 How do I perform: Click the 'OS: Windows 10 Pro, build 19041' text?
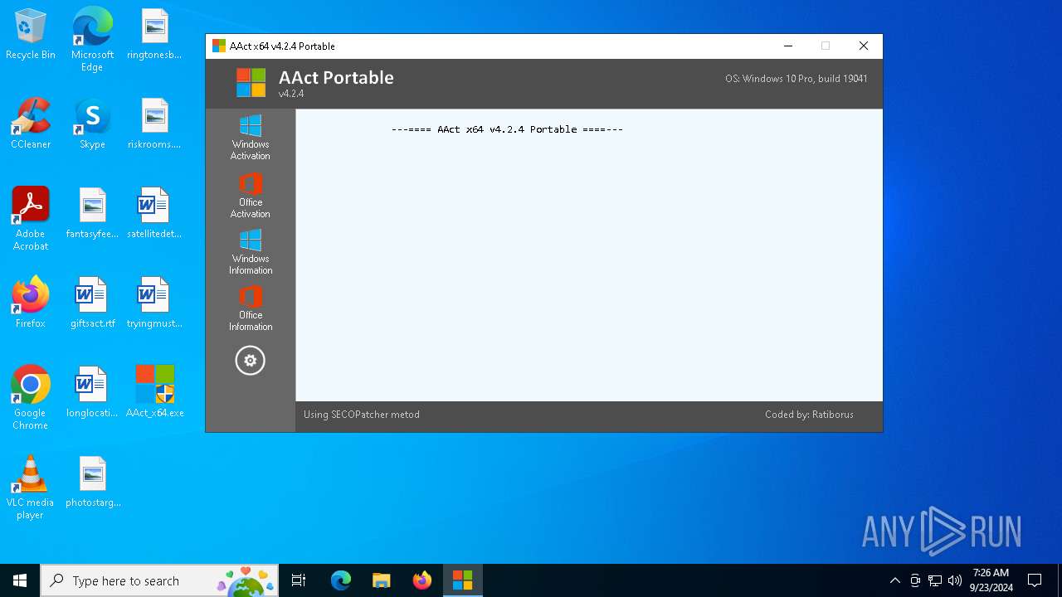796,79
